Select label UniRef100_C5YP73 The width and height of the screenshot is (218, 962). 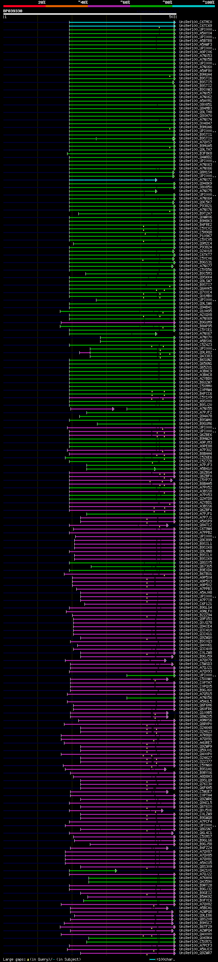[x=196, y=480]
